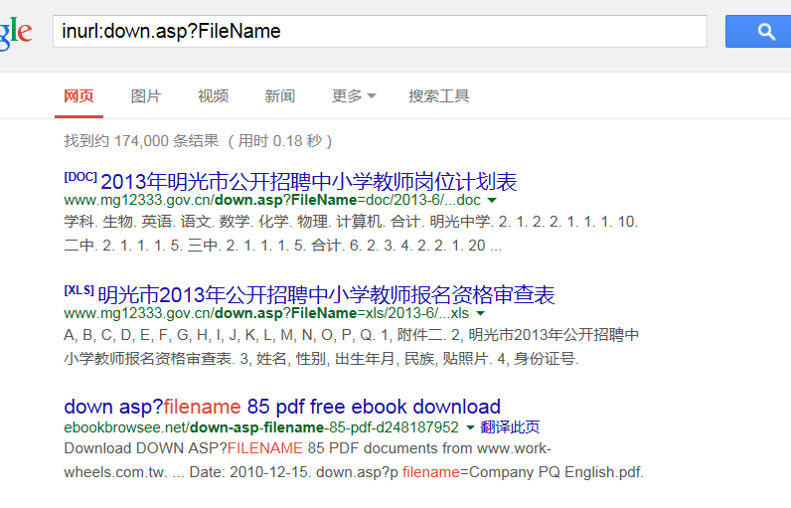Click snippet text starting Download DOWN ASP?FILENAME
Screen dimensions: 791x508
click(x=354, y=460)
